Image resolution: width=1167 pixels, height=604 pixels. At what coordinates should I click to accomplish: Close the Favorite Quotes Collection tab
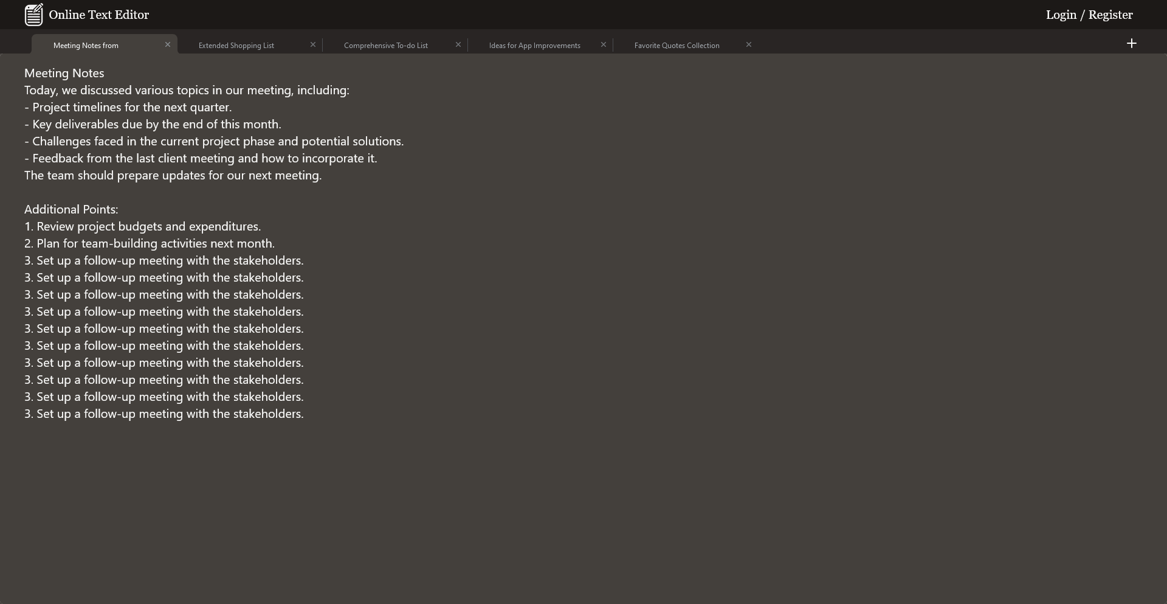point(749,44)
